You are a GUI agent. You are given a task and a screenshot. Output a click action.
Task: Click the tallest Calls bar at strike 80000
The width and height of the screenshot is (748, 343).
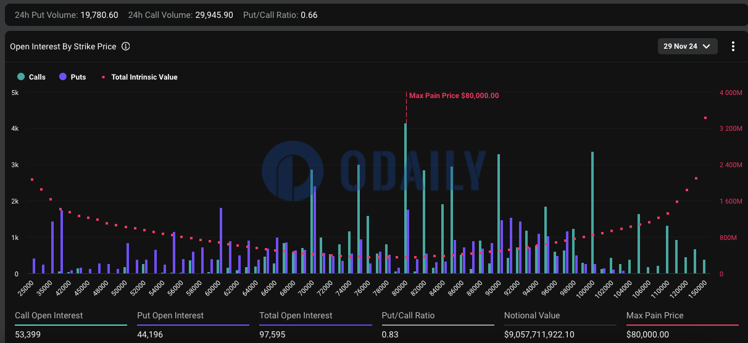(405, 198)
